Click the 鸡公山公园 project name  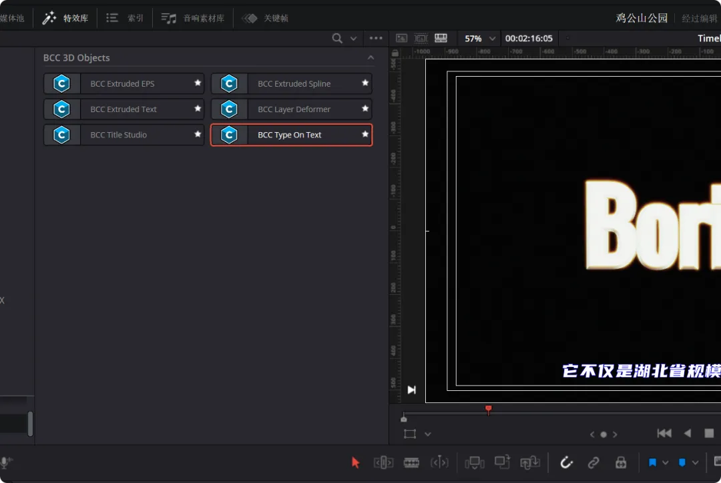pyautogui.click(x=642, y=19)
